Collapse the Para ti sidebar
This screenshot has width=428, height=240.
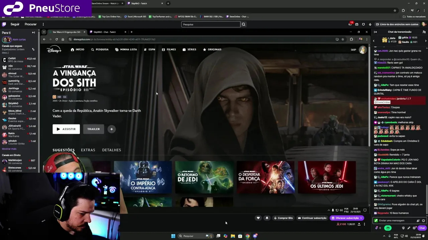(33, 33)
